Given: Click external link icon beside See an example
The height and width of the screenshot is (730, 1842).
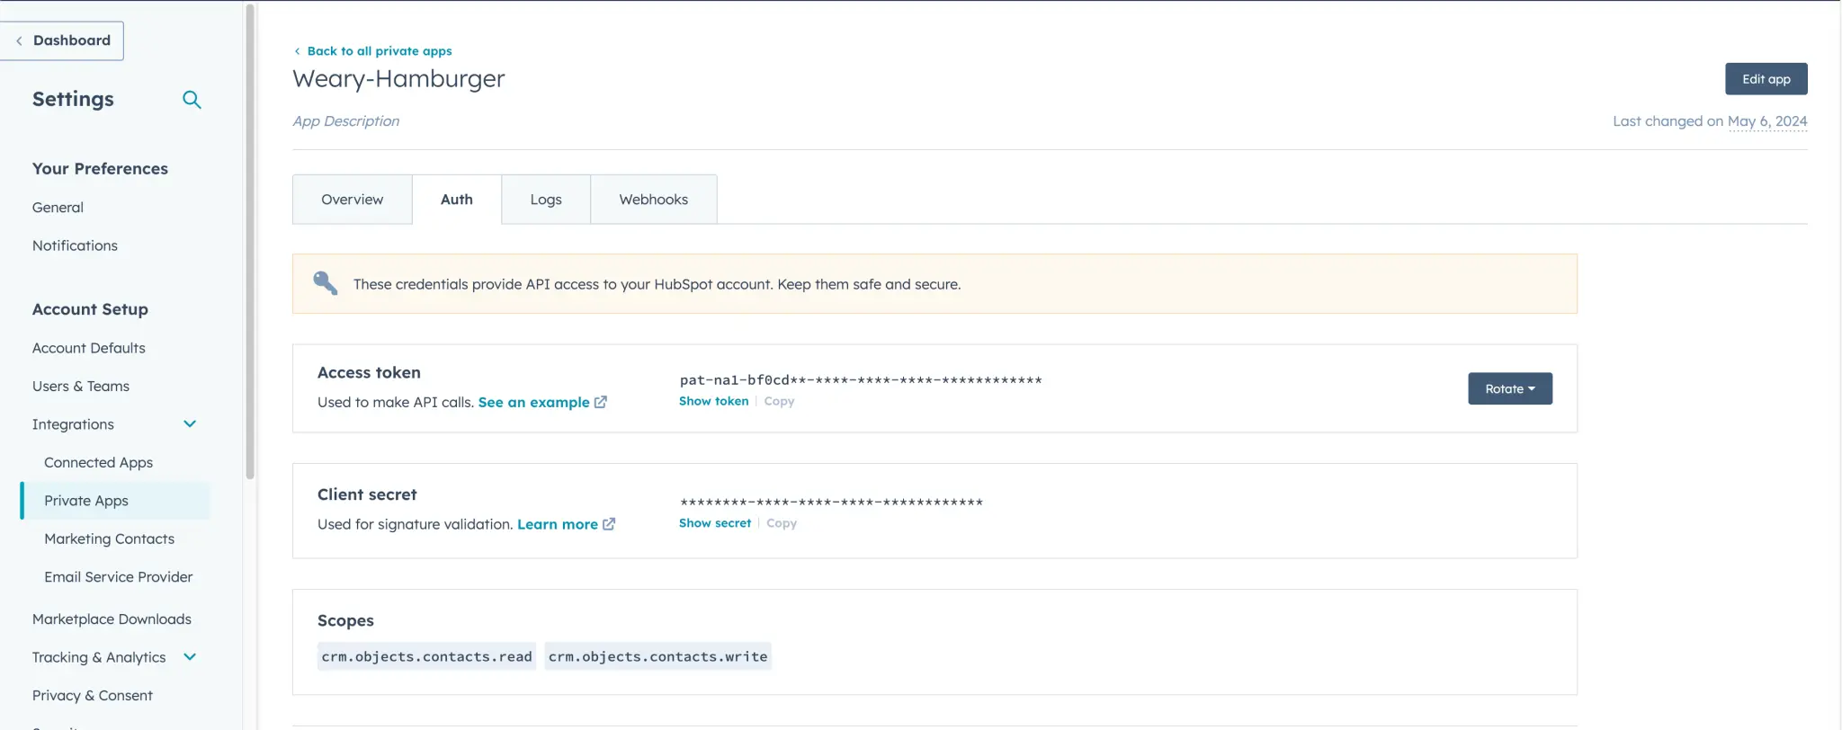Looking at the screenshot, I should [601, 402].
